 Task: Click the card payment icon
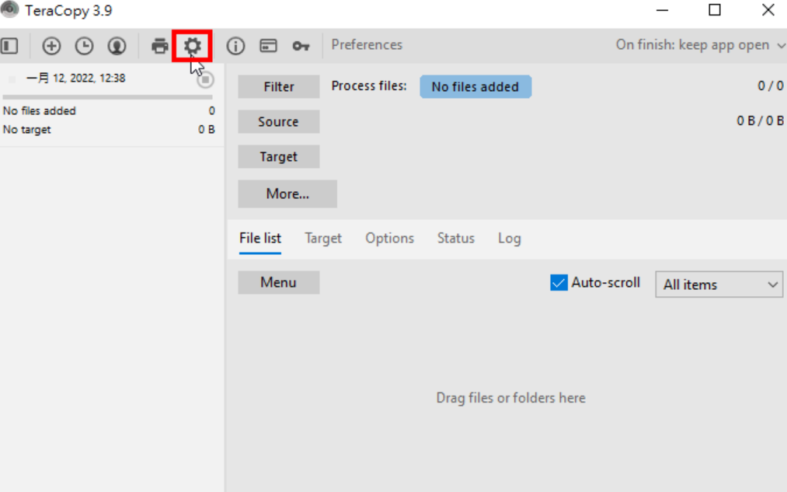tap(268, 46)
